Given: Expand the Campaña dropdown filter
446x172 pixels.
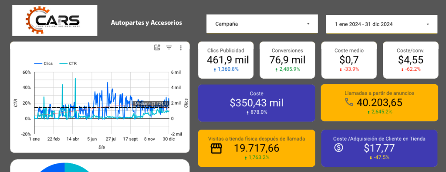Looking at the screenshot, I should [262, 24].
